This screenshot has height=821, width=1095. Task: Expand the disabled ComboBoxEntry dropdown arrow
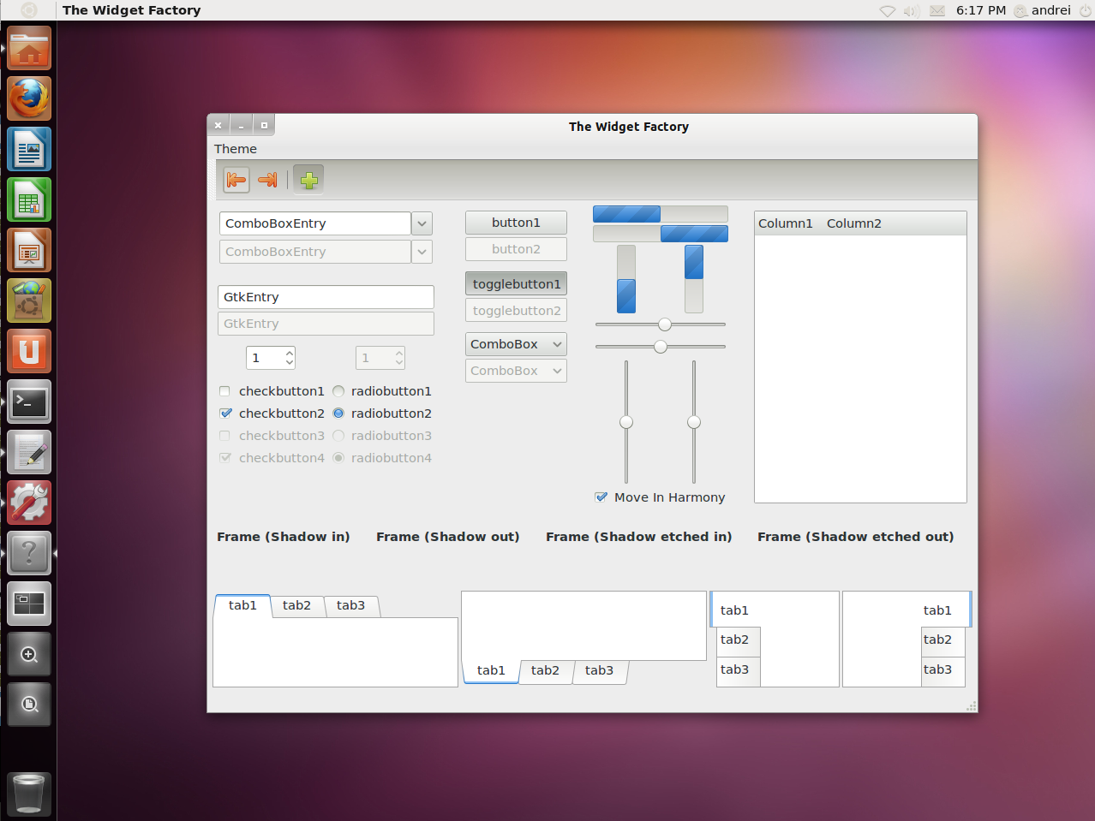click(x=422, y=252)
